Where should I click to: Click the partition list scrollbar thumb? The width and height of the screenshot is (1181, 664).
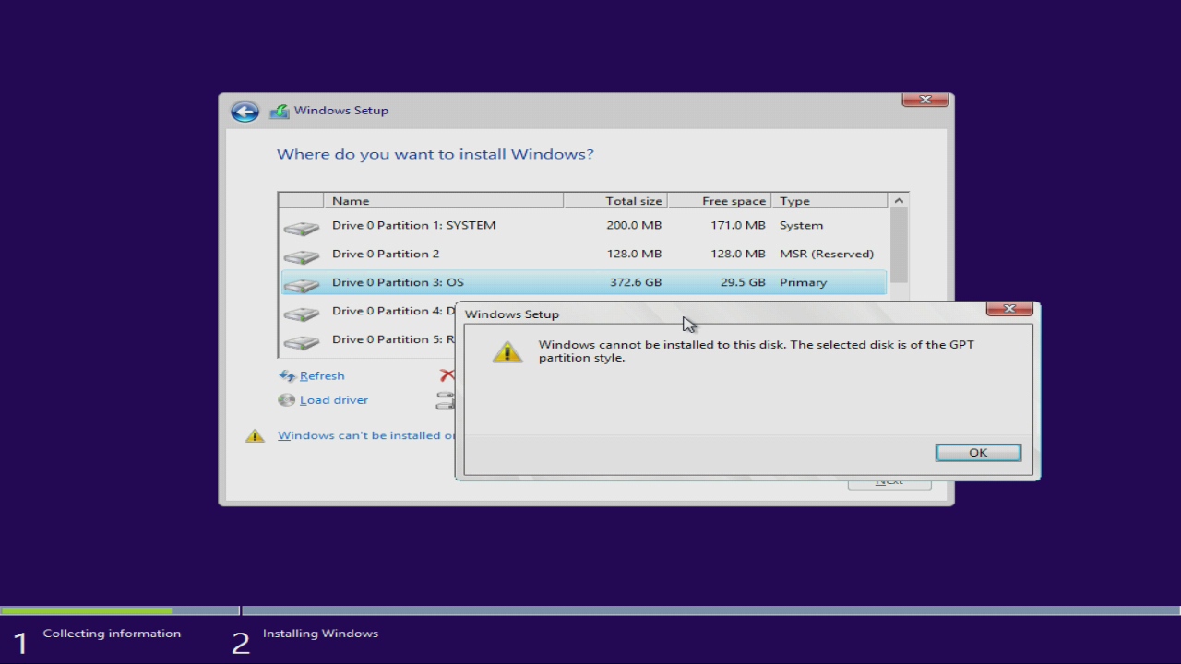click(x=899, y=245)
